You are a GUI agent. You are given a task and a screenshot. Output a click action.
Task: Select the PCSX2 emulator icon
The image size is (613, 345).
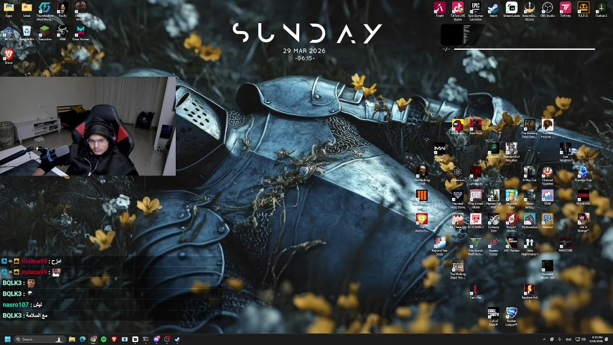[9, 34]
